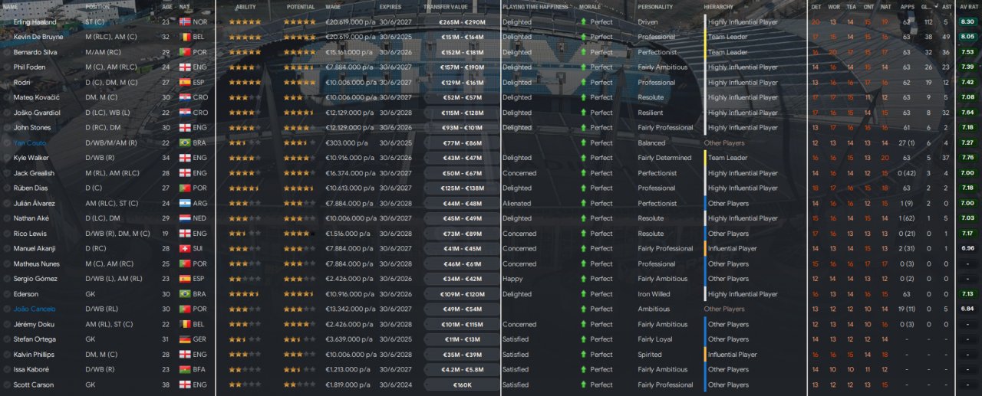This screenshot has width=982, height=396.
Task: Sort by the TRANSFER VALUE column header
Action: pyautogui.click(x=447, y=7)
